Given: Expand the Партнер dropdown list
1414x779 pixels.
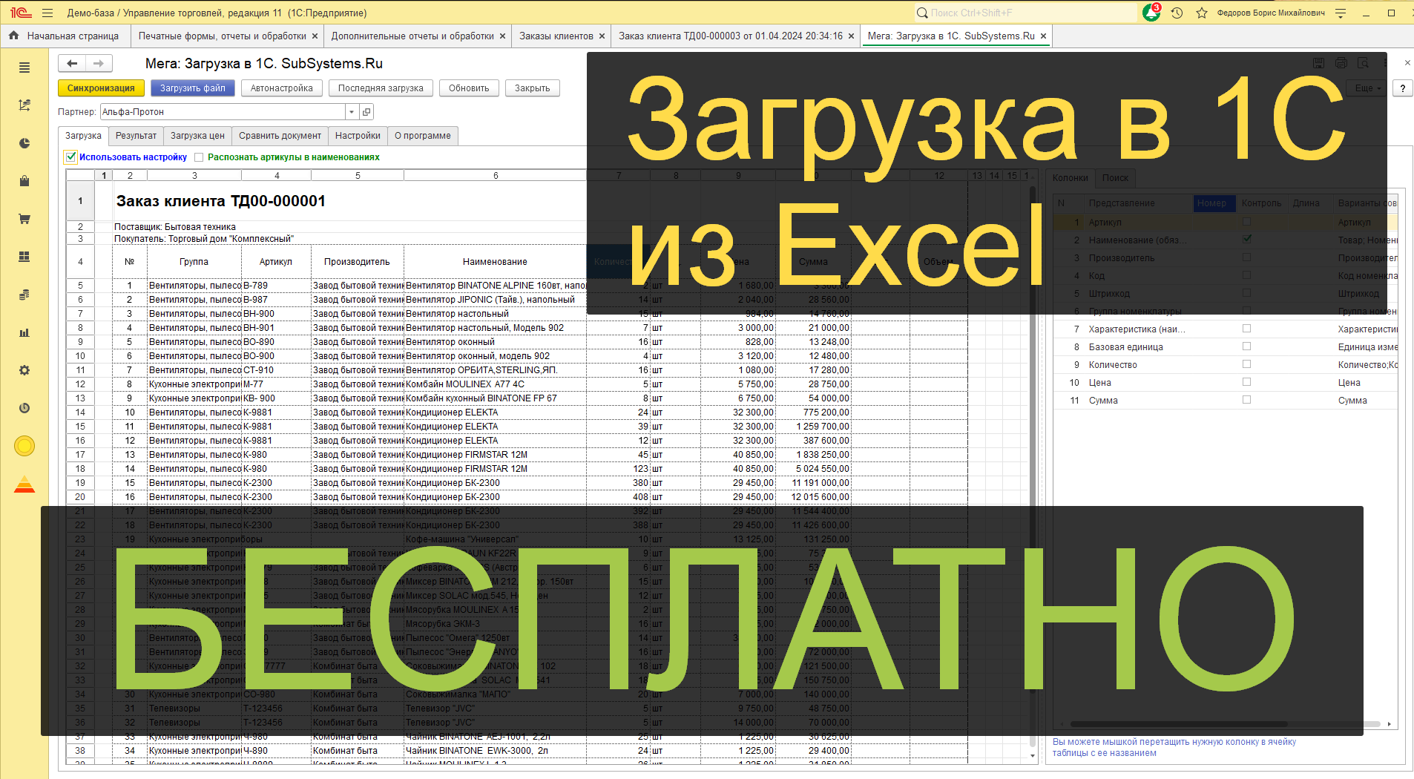Looking at the screenshot, I should tap(351, 112).
